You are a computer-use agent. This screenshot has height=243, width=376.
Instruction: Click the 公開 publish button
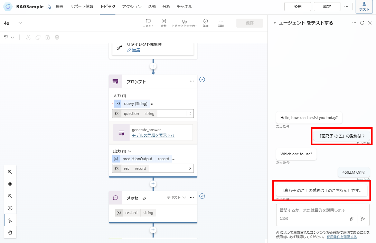pyautogui.click(x=297, y=6)
